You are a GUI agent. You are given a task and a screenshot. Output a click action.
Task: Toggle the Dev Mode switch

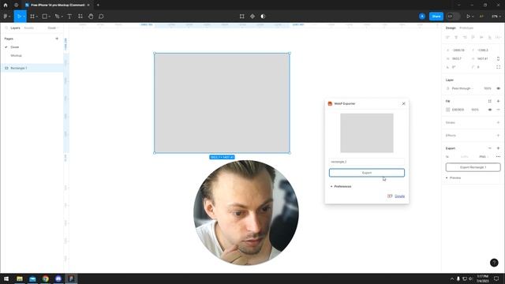(x=453, y=16)
